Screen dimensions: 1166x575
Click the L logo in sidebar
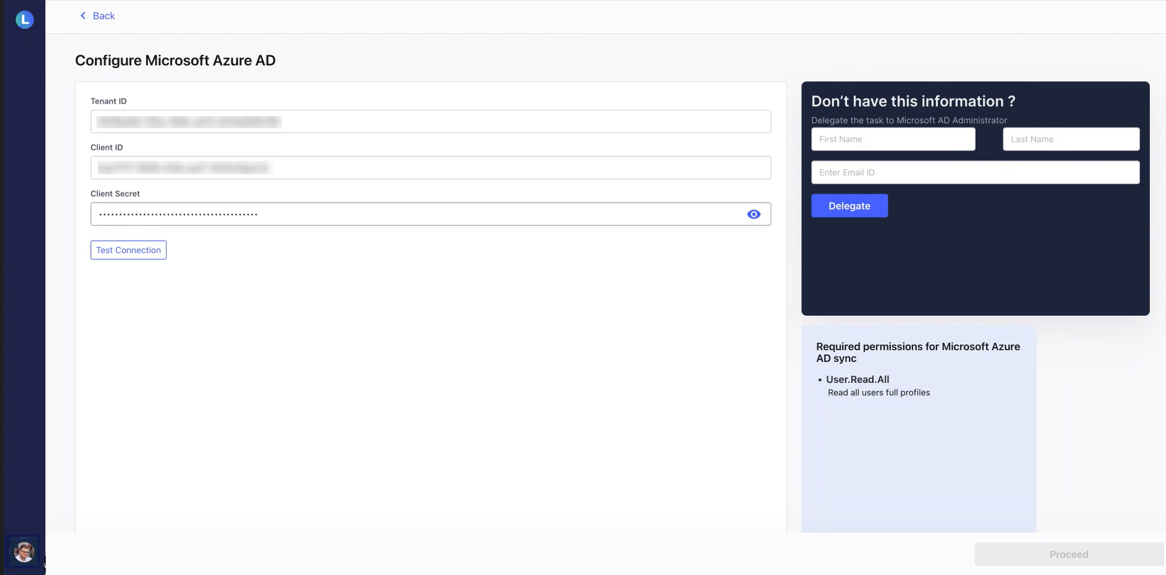click(25, 20)
